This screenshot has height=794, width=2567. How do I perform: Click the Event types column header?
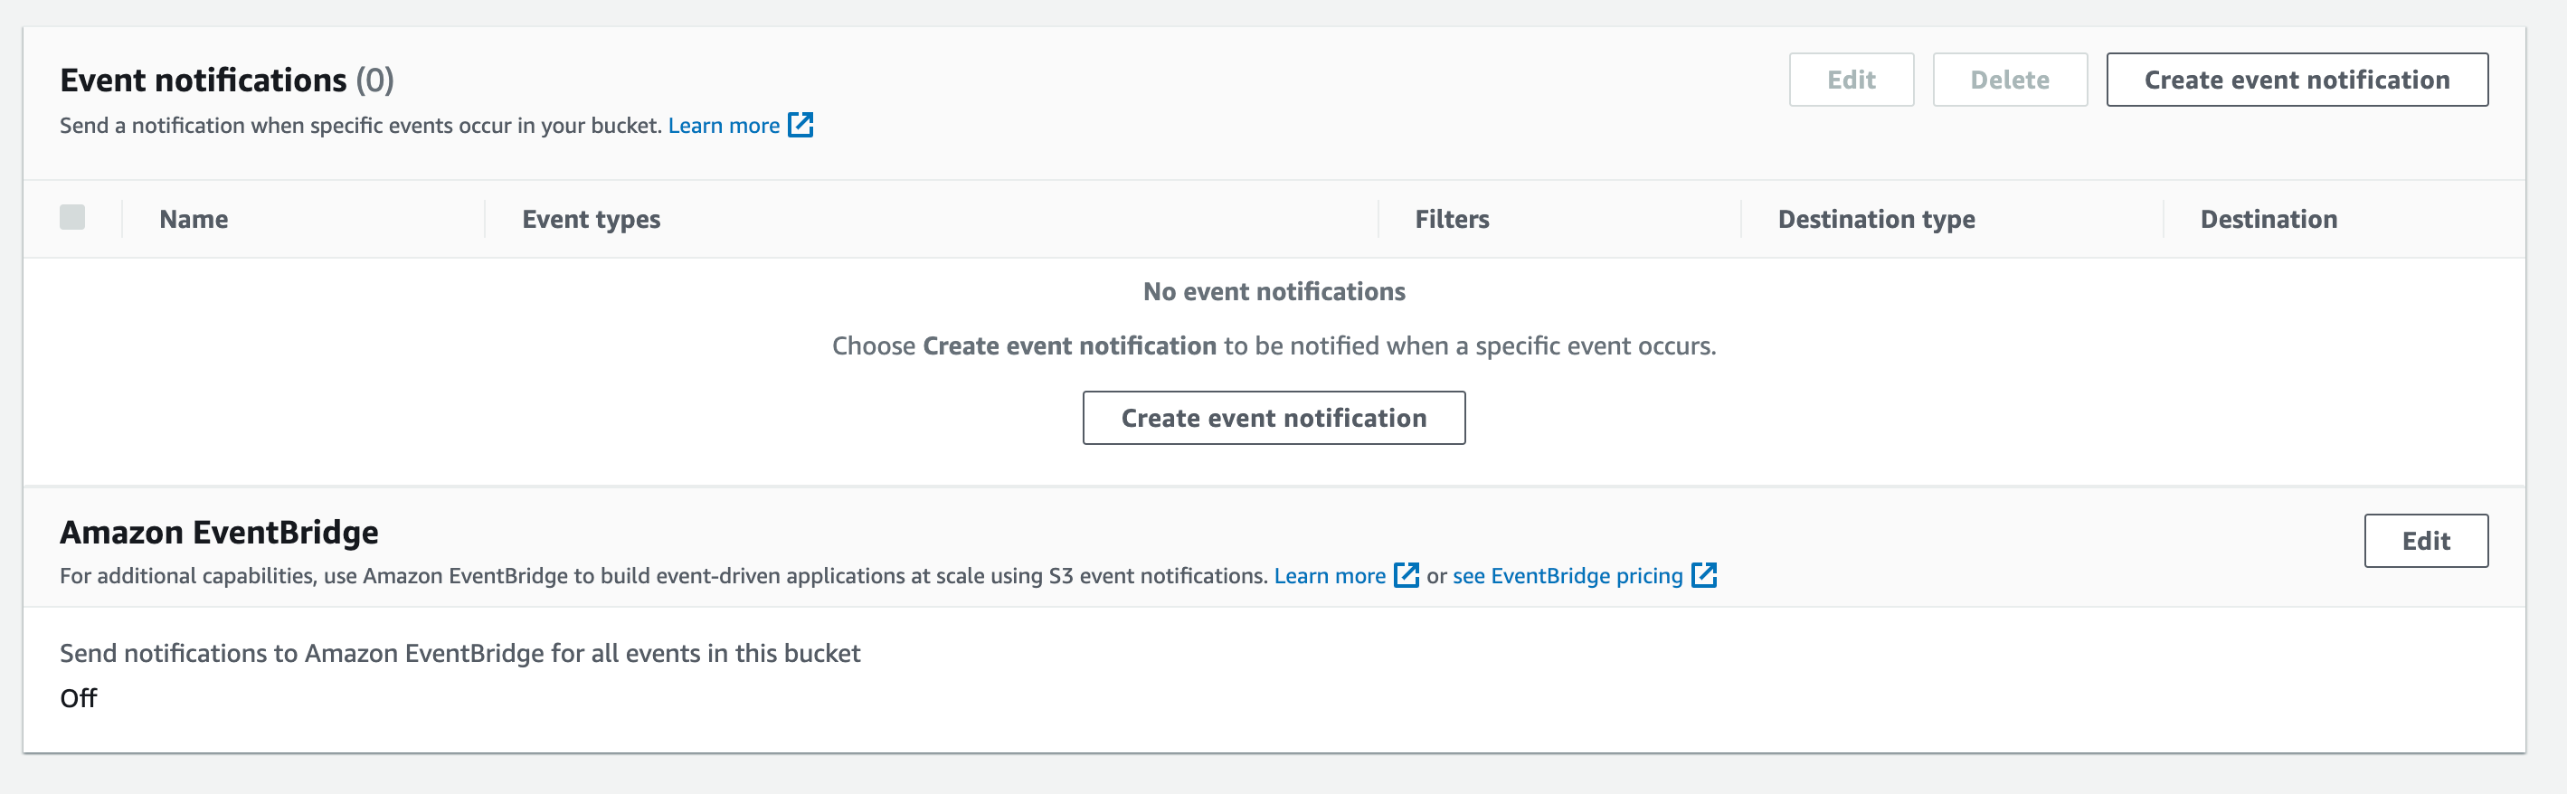(591, 219)
